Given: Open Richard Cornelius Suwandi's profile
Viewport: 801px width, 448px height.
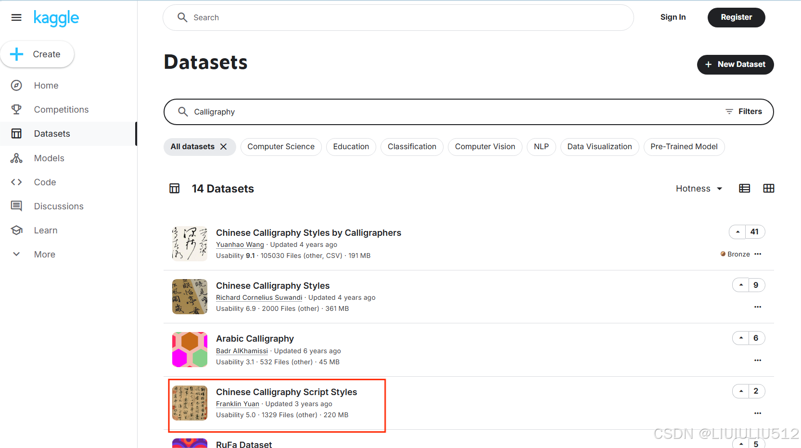Looking at the screenshot, I should tap(259, 297).
